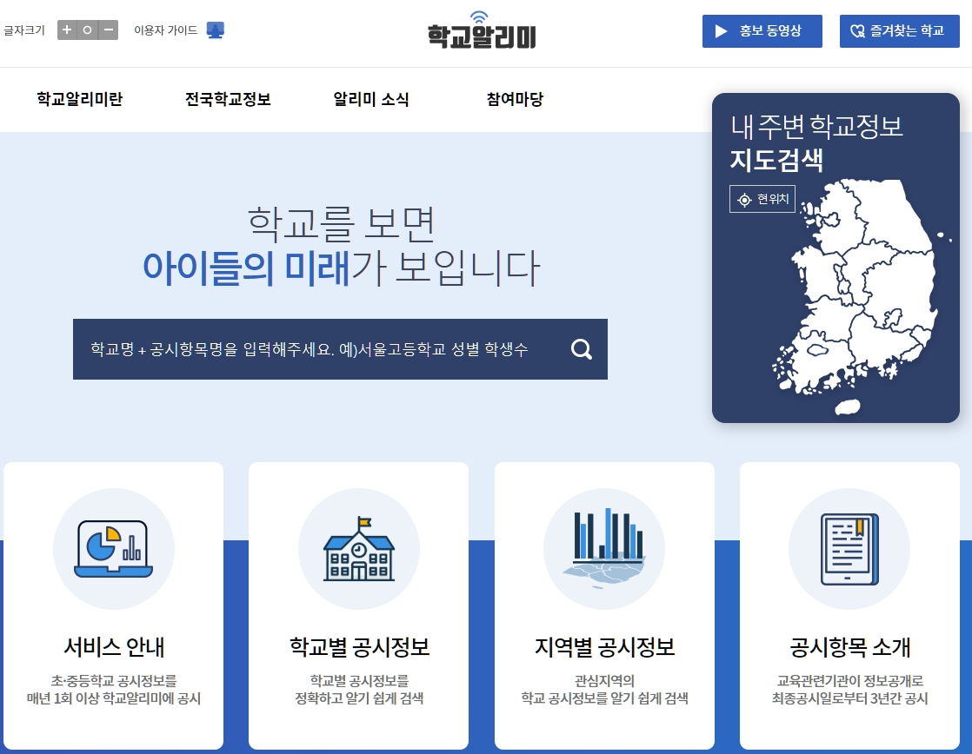
Task: Open the 알리미 소식 menu
Action: point(371,99)
